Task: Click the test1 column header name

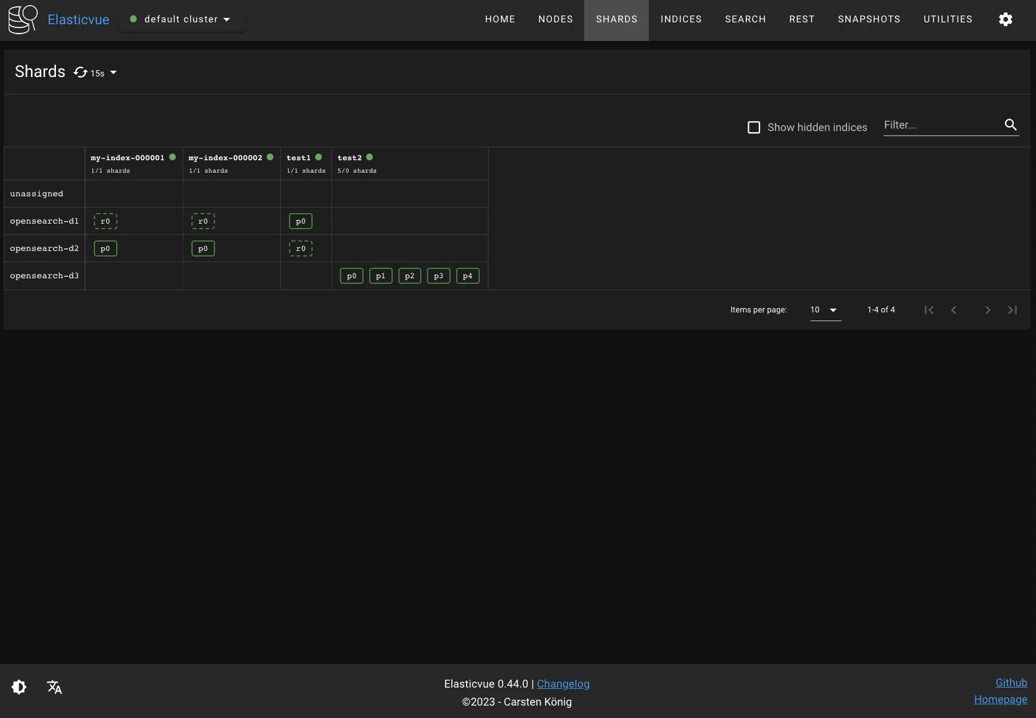Action: point(298,158)
